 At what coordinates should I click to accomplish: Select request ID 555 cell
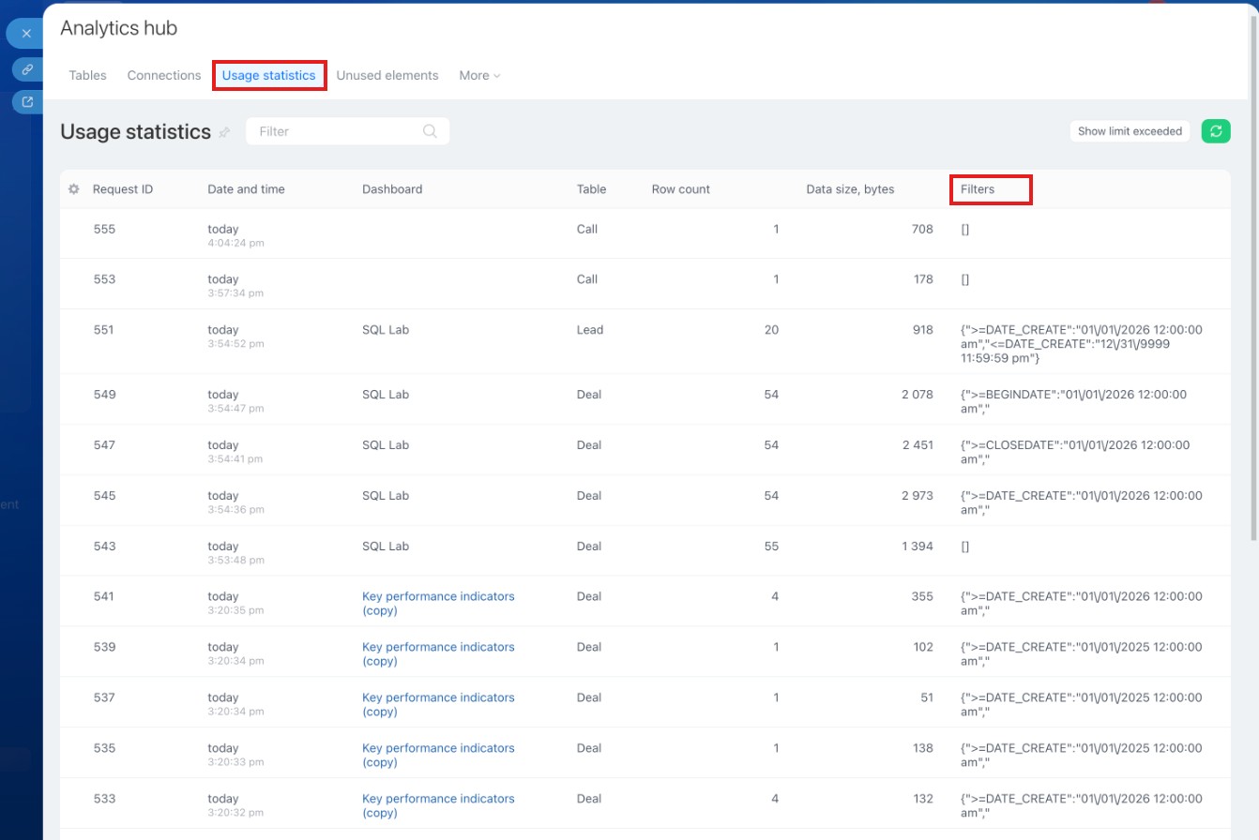pyautogui.click(x=104, y=229)
